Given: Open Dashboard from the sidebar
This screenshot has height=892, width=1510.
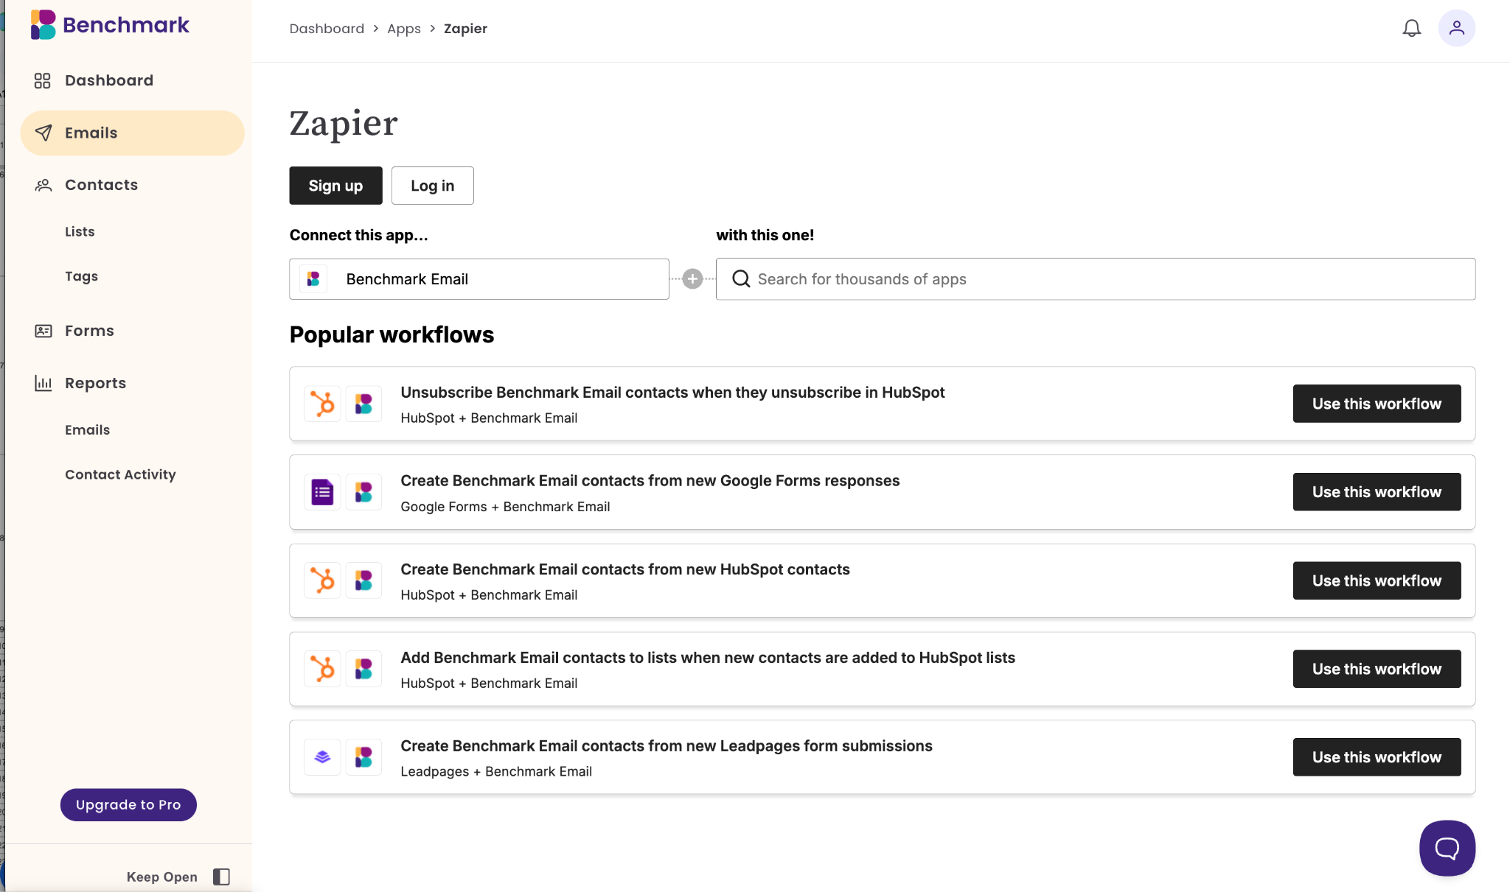Looking at the screenshot, I should click(x=109, y=80).
